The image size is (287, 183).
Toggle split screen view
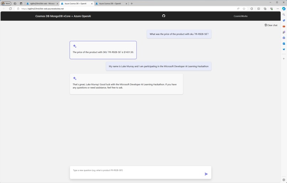259,9
